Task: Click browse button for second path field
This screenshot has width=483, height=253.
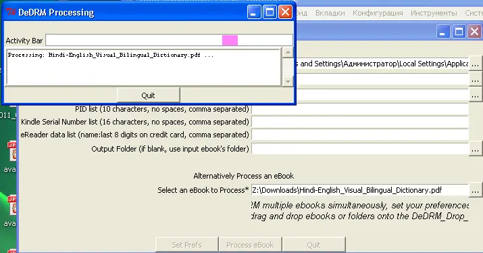Action: [476, 80]
